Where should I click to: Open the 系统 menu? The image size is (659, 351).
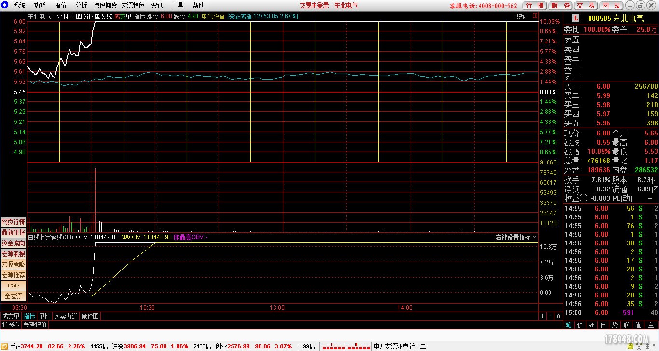click(19, 6)
